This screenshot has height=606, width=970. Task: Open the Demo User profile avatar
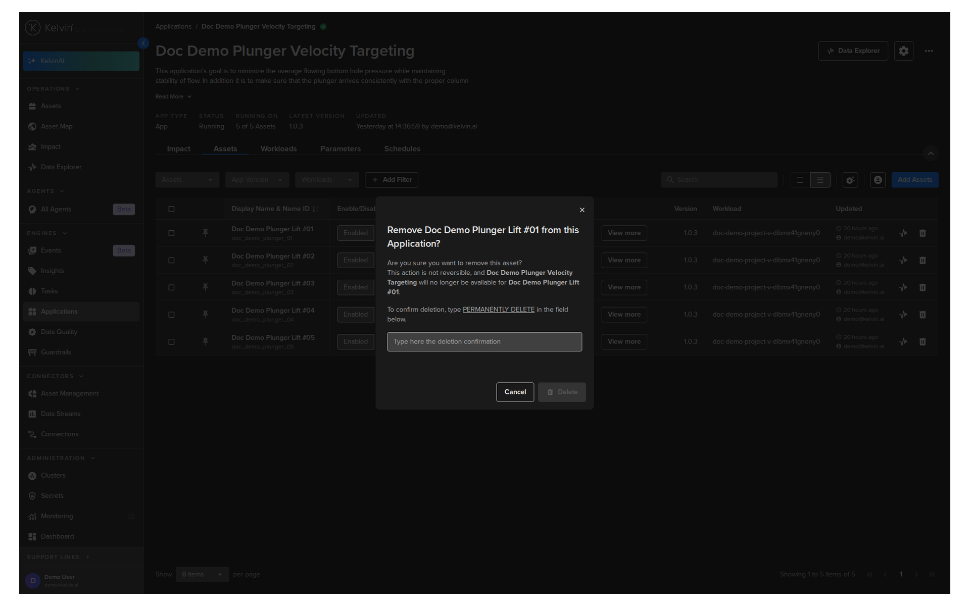coord(33,581)
